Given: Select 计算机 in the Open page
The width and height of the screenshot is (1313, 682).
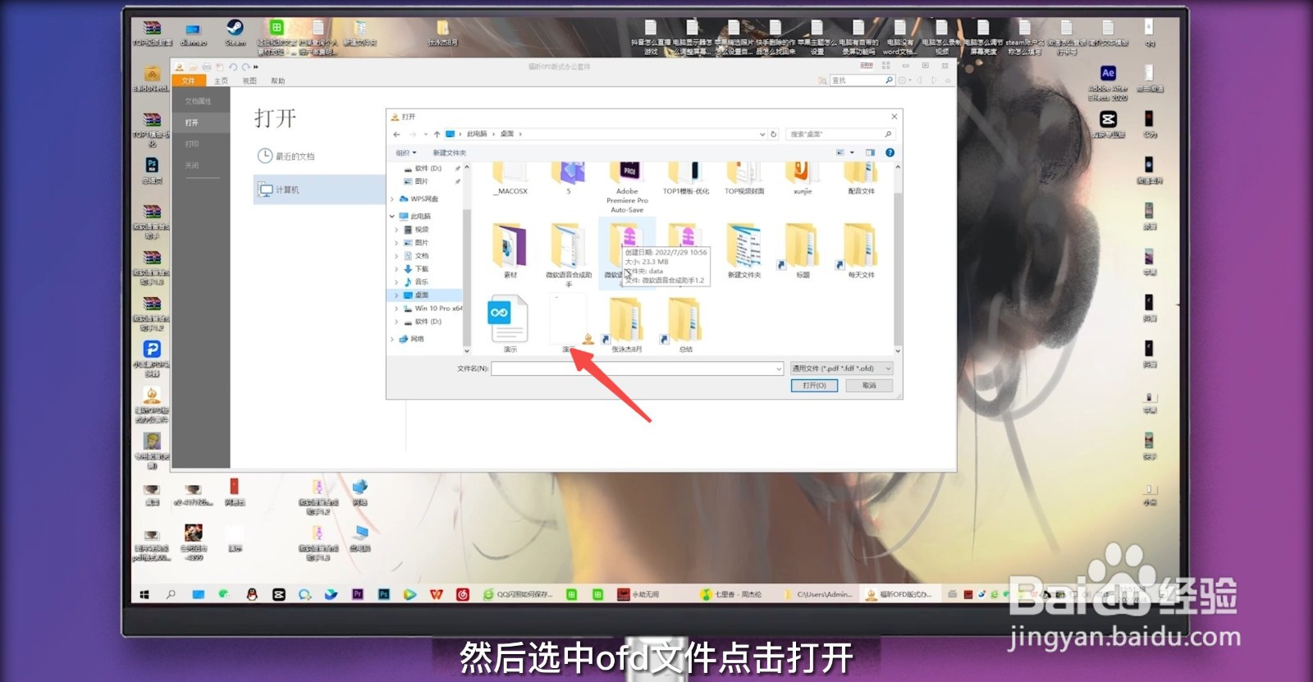Looking at the screenshot, I should tap(319, 190).
